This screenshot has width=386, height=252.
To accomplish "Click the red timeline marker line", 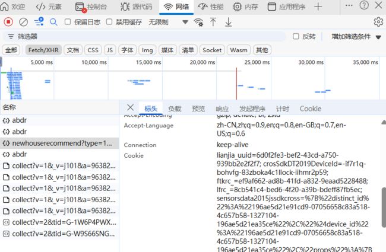I will click(236, 84).
